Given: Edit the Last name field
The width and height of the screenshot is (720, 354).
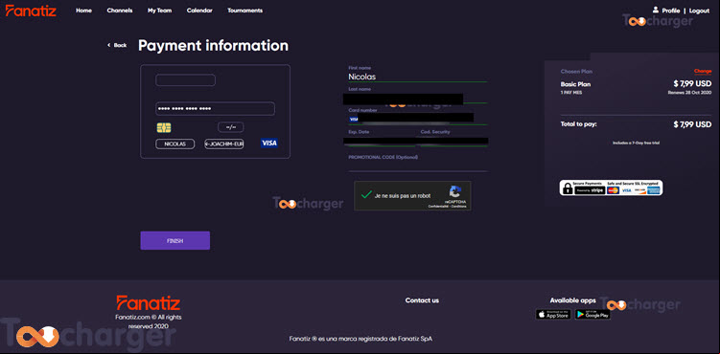Looking at the screenshot, I should coord(418,98).
